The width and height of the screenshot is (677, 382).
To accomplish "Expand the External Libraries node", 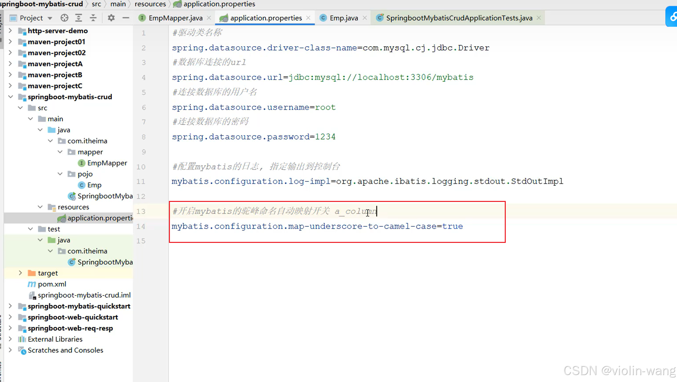I will coord(11,339).
